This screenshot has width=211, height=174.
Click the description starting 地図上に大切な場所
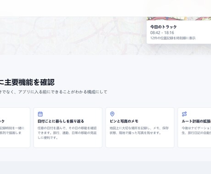point(139,130)
